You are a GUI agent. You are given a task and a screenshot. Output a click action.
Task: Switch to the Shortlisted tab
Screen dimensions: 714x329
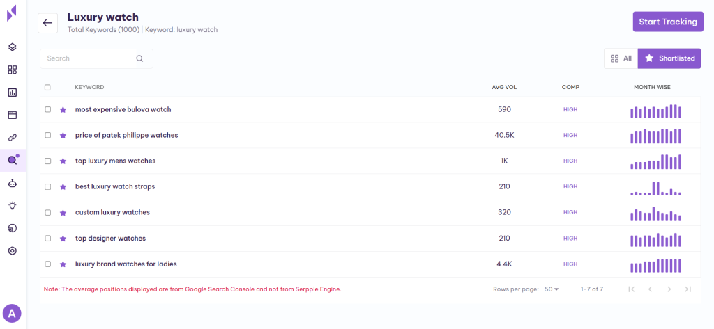coord(669,58)
